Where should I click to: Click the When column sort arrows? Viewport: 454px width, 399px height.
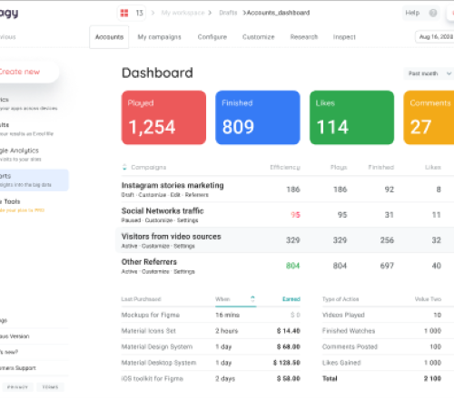point(252,299)
